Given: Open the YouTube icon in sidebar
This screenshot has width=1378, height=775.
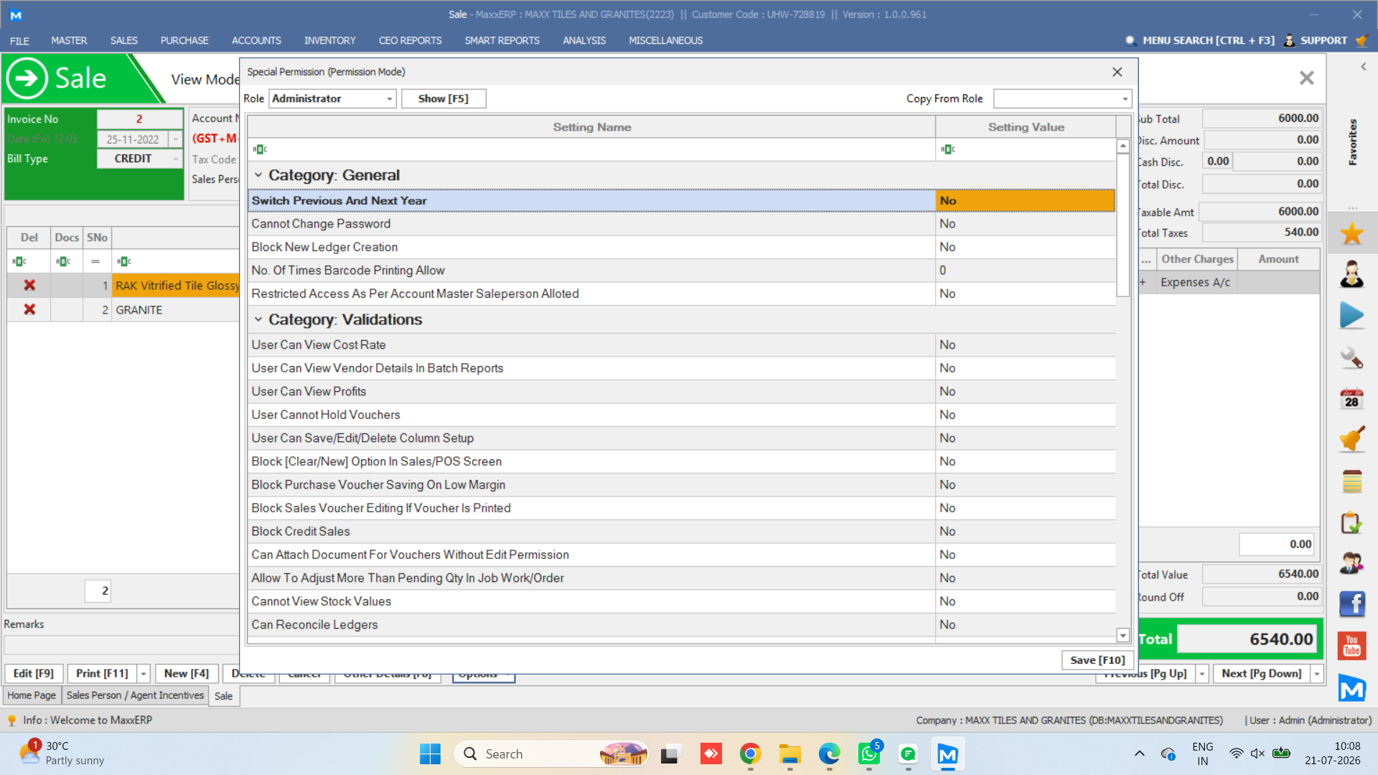Looking at the screenshot, I should tap(1351, 647).
